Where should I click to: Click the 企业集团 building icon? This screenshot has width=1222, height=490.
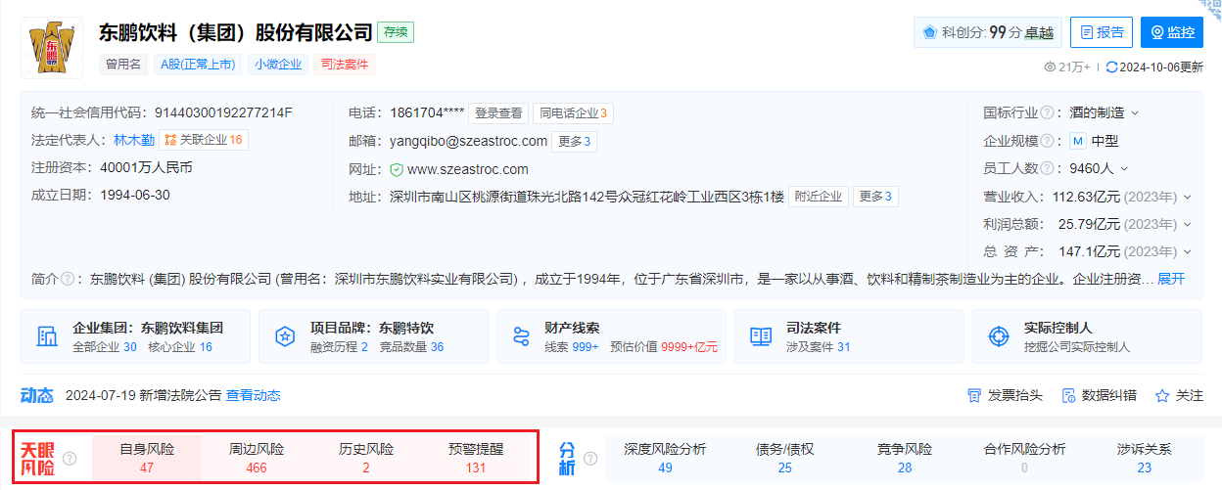coord(47,336)
